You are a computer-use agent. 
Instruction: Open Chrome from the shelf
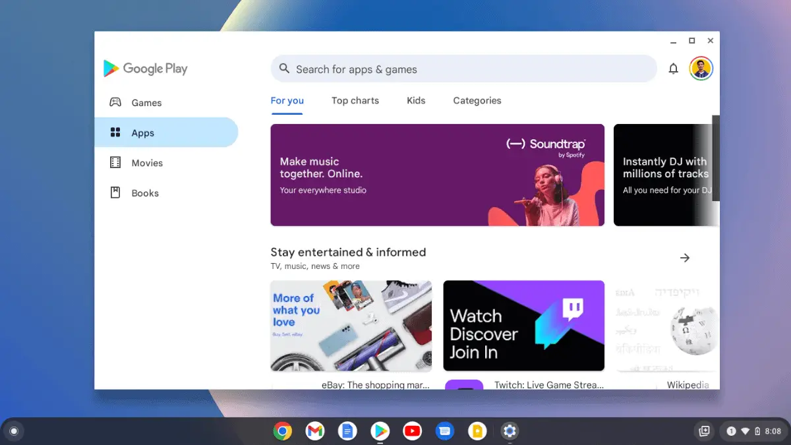pos(283,431)
